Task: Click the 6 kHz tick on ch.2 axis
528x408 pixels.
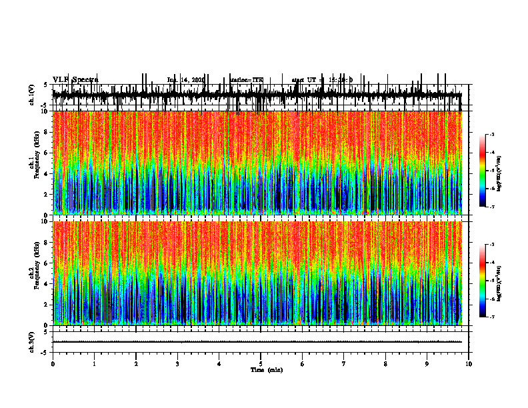Action: [x=46, y=263]
